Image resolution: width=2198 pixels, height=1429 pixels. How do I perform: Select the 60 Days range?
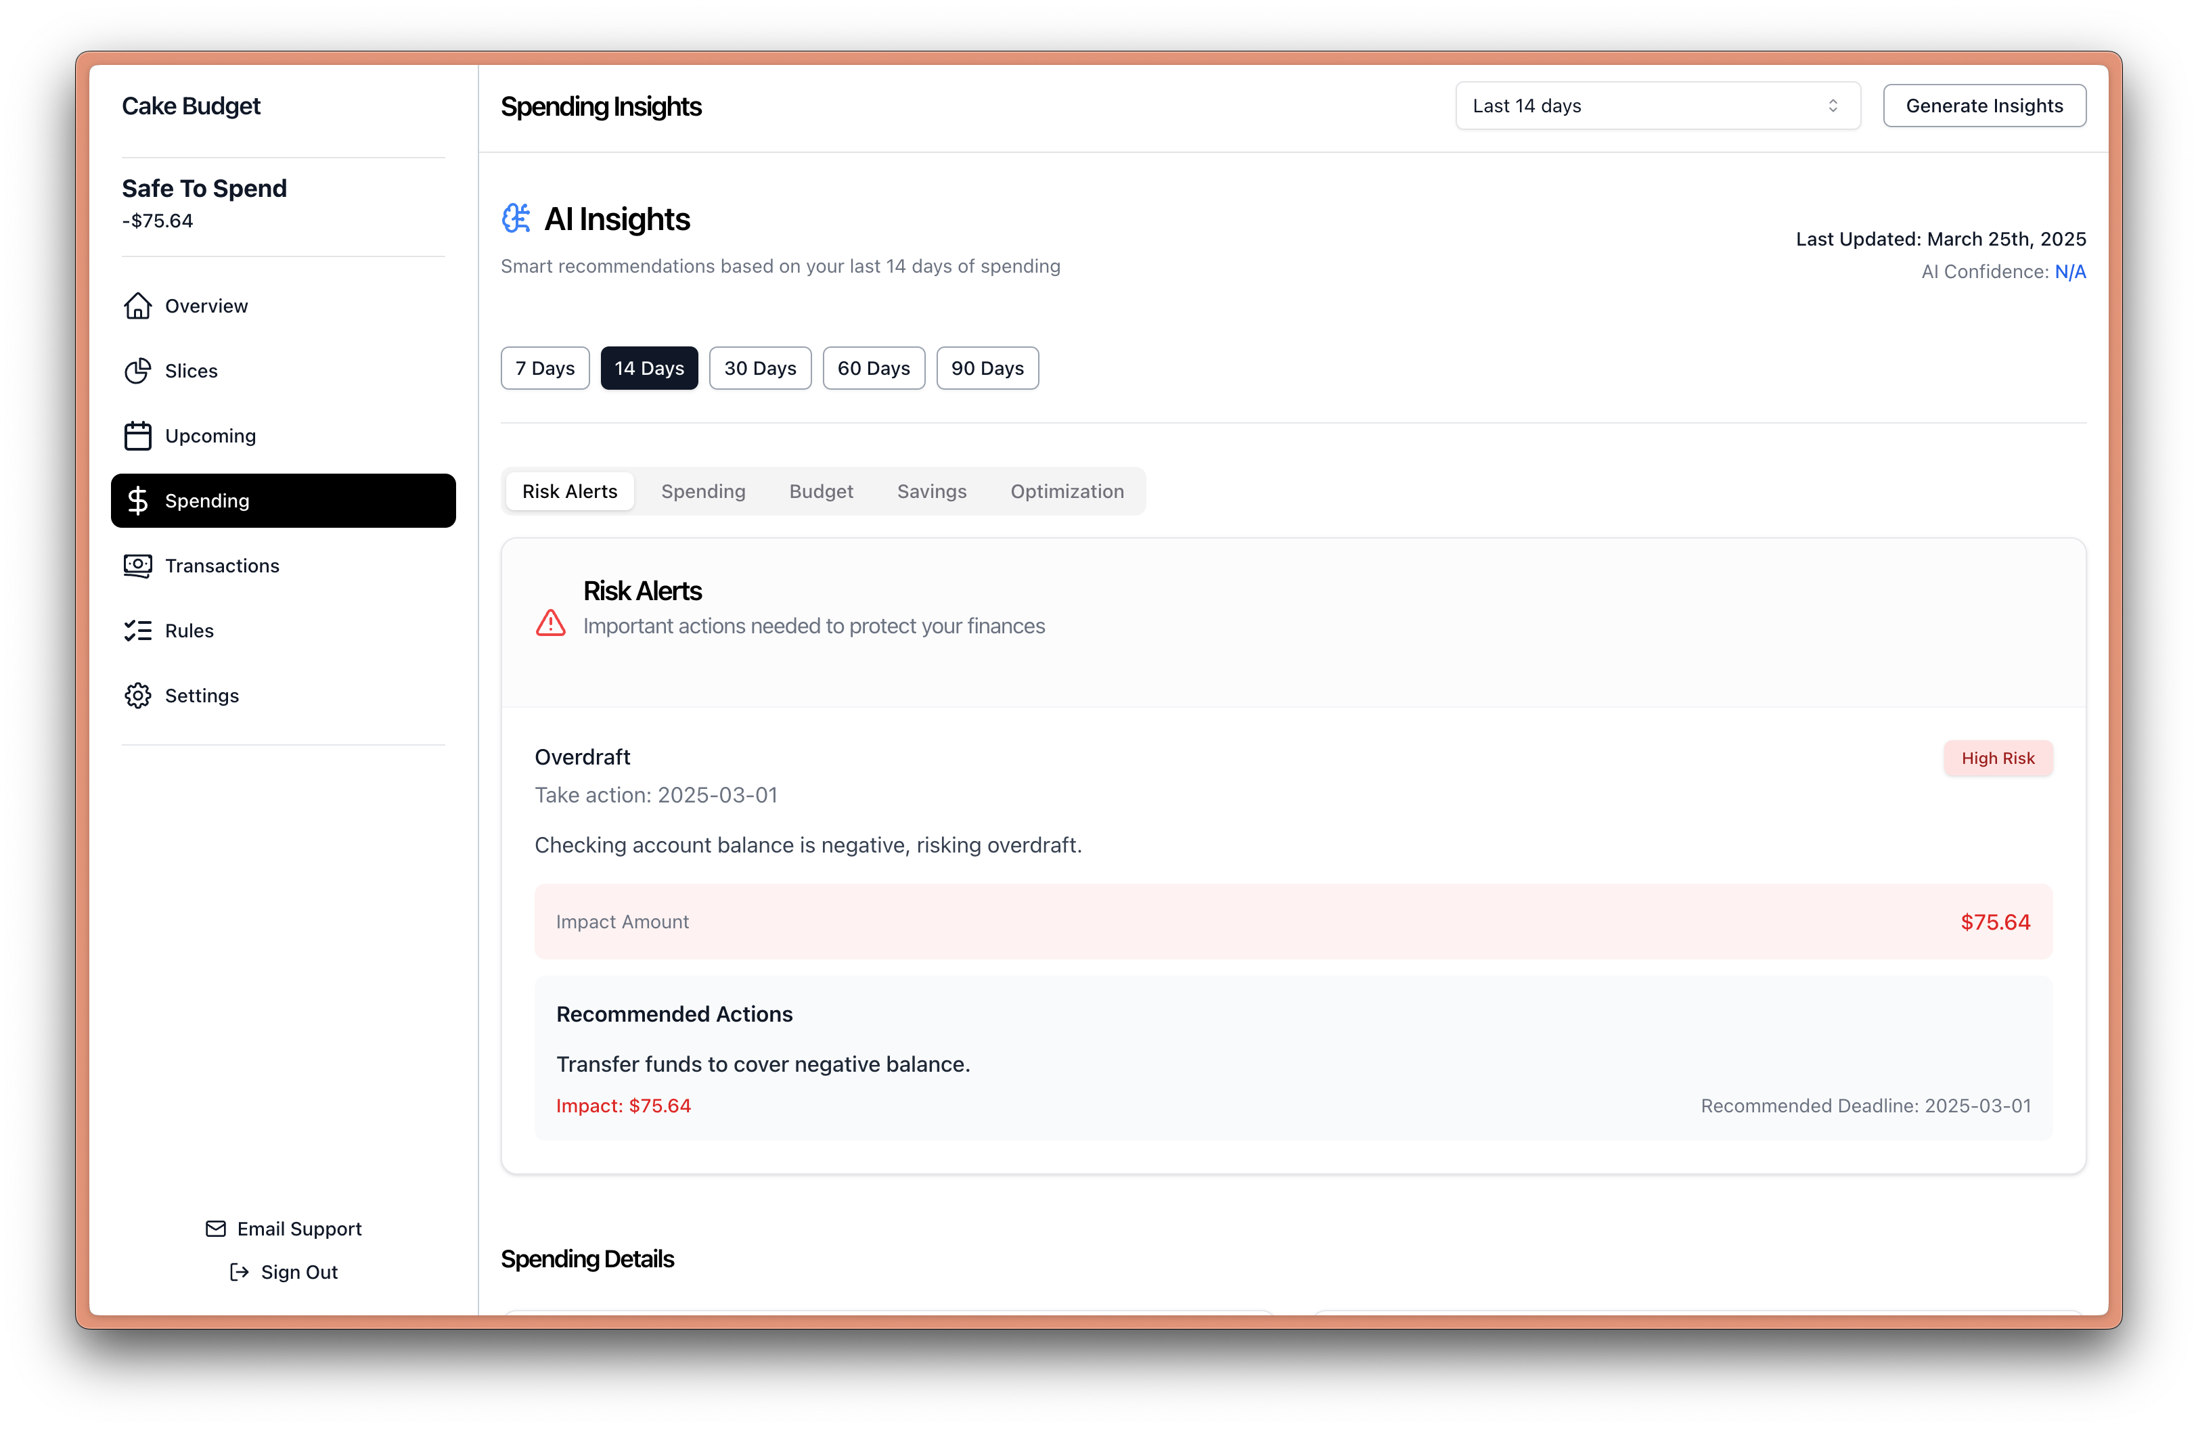[x=874, y=368]
